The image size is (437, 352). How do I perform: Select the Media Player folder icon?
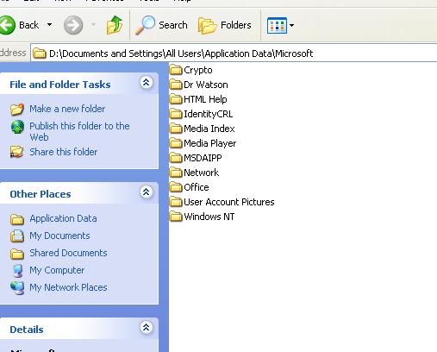[x=176, y=143]
